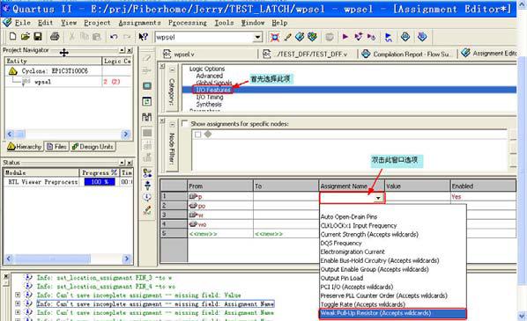The image size is (527, 321).
Task: Open the File menu
Action: point(22,23)
